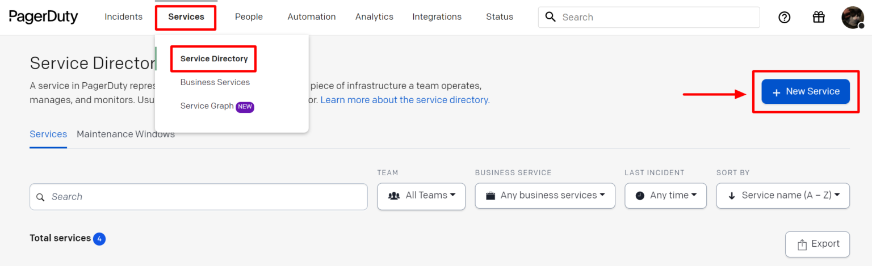Screen dimensions: 872x266
Task: Click the NEW badge beside Service Graph
Action: [245, 106]
